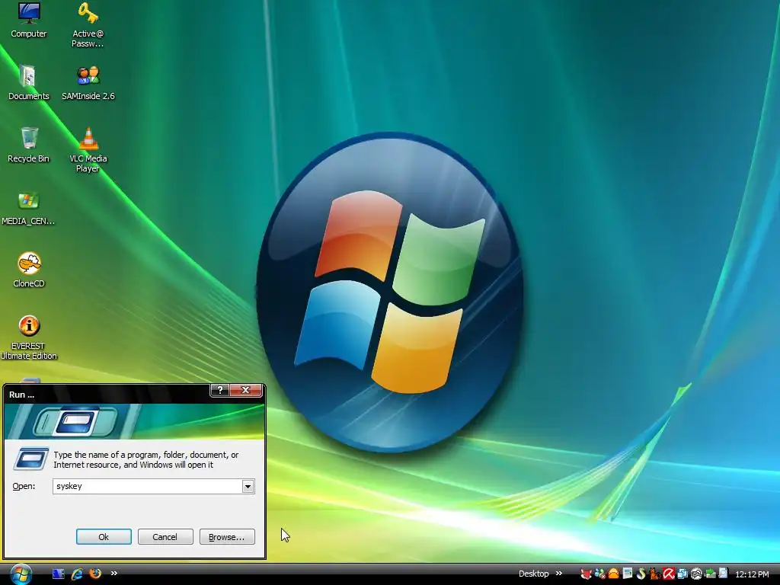Click the Show Desktop quick launch icon

(x=59, y=574)
